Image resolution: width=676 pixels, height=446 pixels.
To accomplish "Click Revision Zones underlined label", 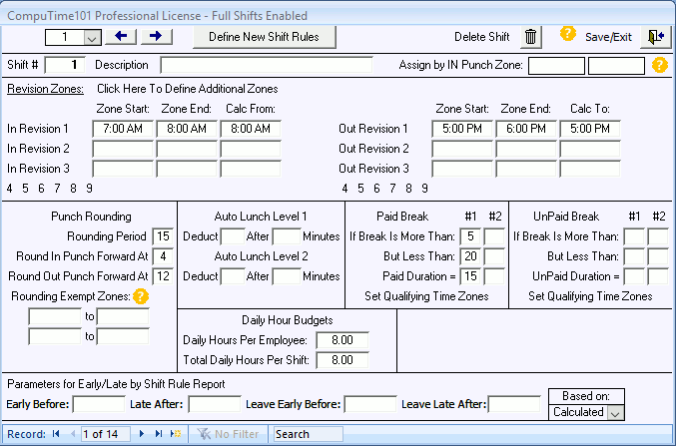I will pos(45,89).
